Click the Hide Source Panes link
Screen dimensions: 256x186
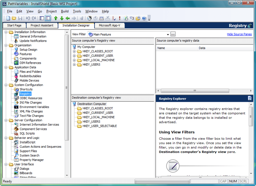tap(239, 34)
